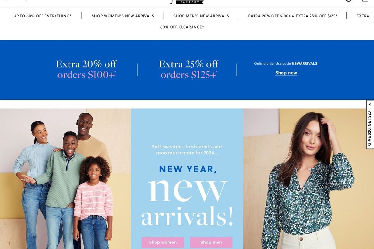374x249 pixels.
Task: Click the New Year, new arrivals headline
Action: [187, 196]
